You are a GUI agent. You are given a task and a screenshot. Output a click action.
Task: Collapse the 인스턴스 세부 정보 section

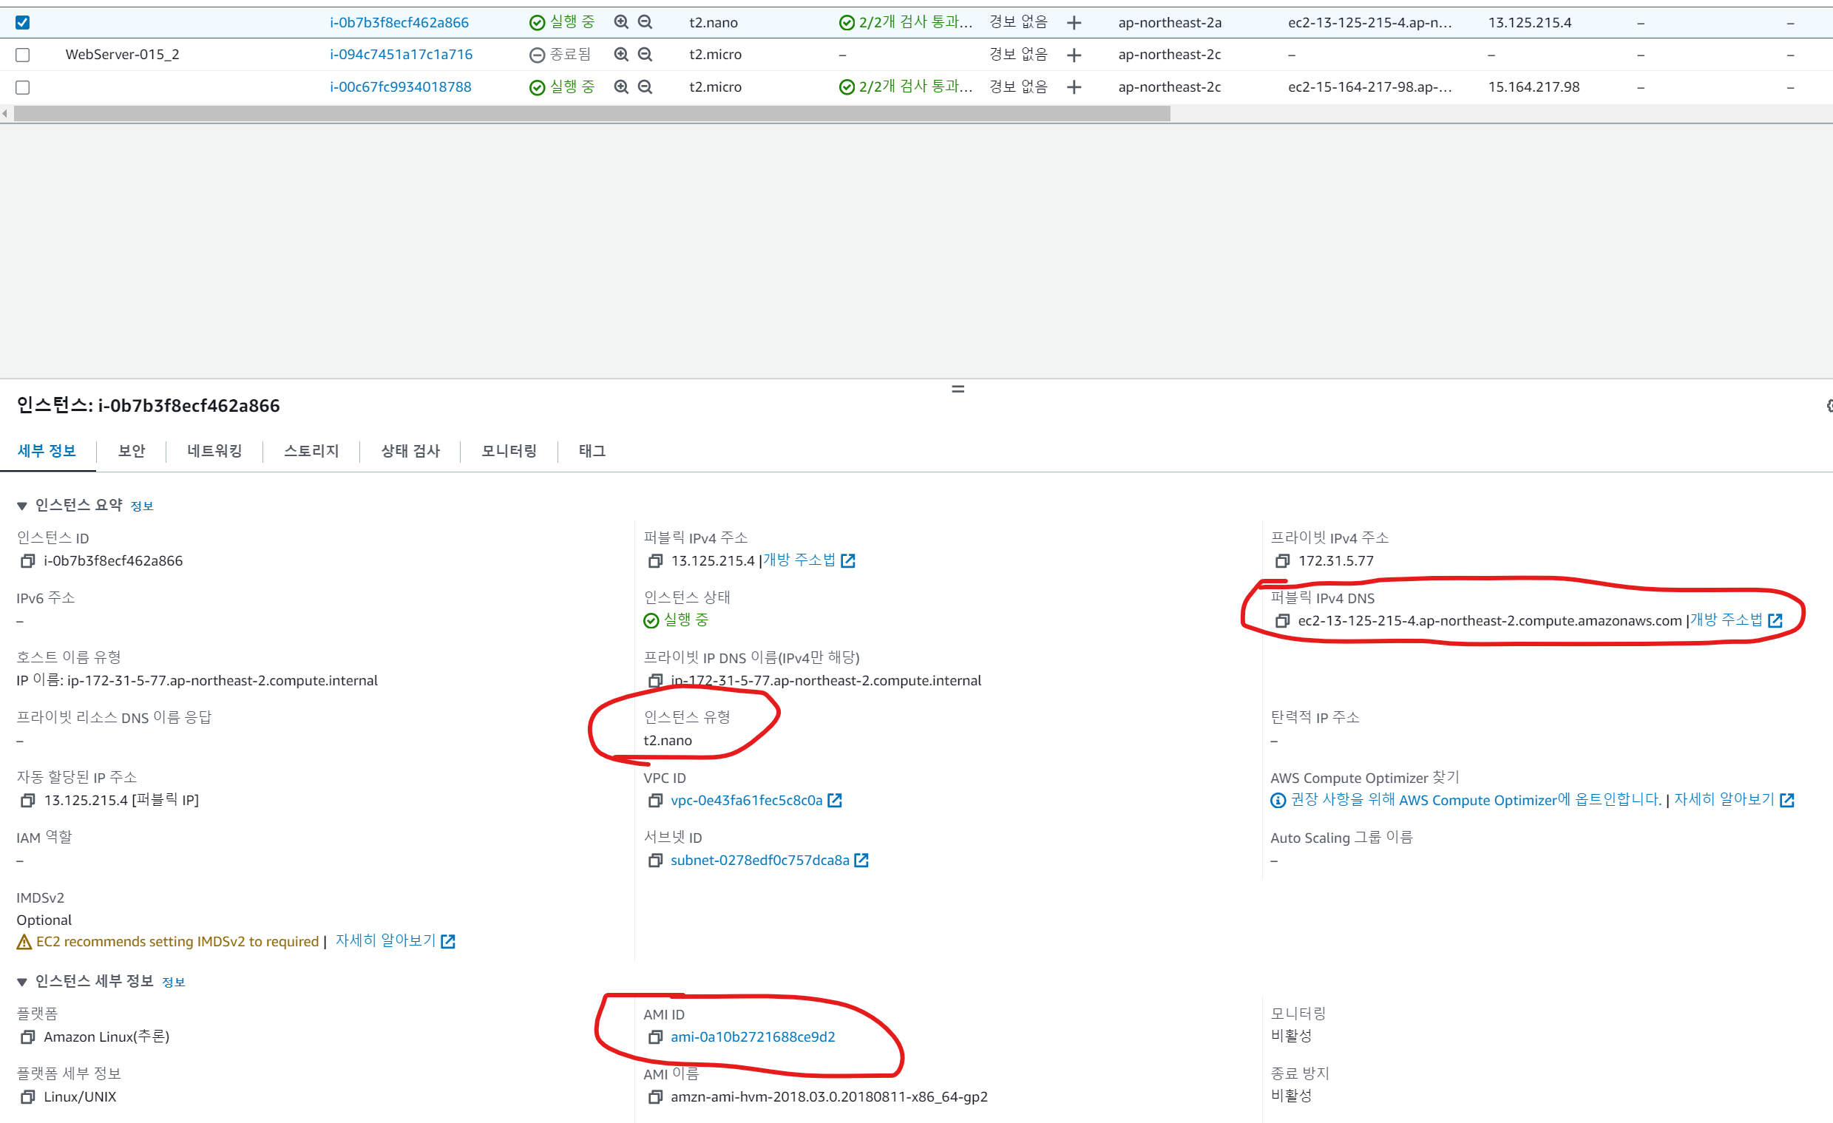[21, 982]
